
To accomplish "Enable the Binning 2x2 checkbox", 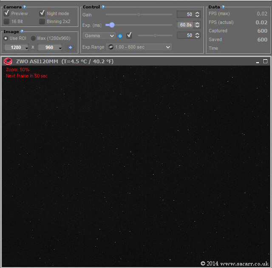I will pyautogui.click(x=42, y=21).
